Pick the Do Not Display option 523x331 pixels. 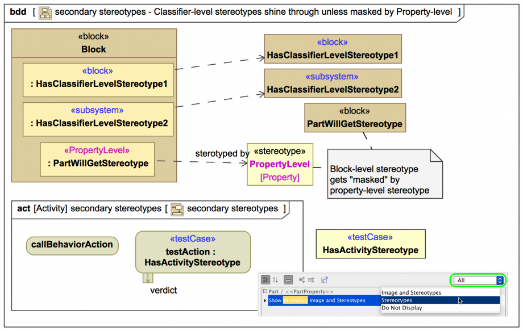point(440,308)
